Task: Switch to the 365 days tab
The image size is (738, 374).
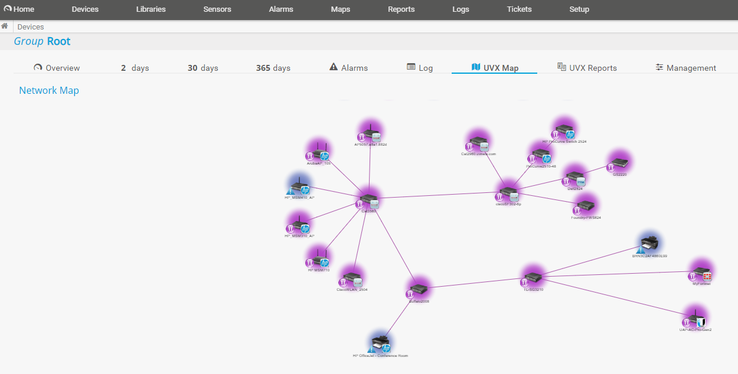Action: click(x=273, y=68)
